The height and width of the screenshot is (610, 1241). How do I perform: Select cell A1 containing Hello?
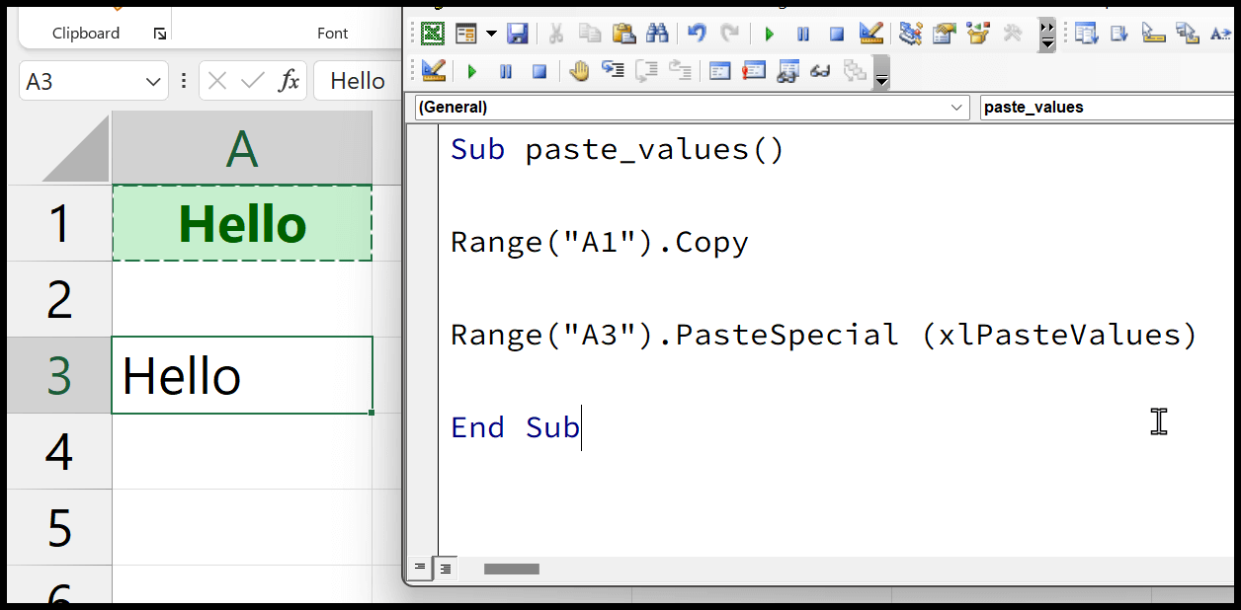tap(242, 223)
